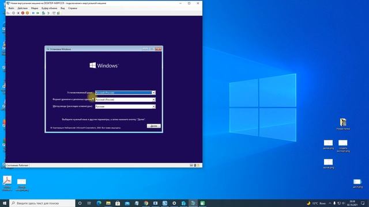
Task: Click the microphone tray icon
Action: tap(334, 203)
